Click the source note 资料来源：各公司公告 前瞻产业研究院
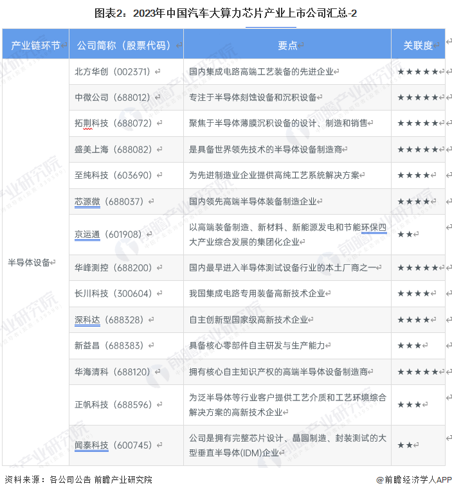 (78, 480)
